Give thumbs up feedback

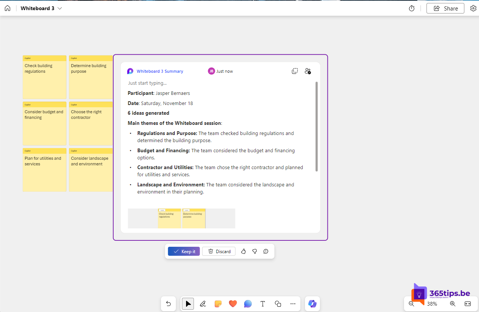click(243, 251)
